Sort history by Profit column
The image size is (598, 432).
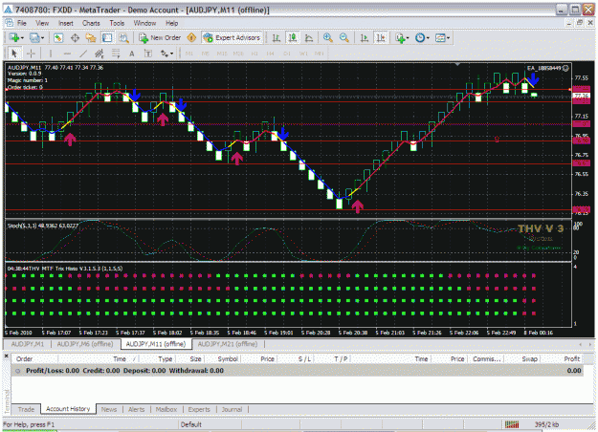tap(563, 358)
